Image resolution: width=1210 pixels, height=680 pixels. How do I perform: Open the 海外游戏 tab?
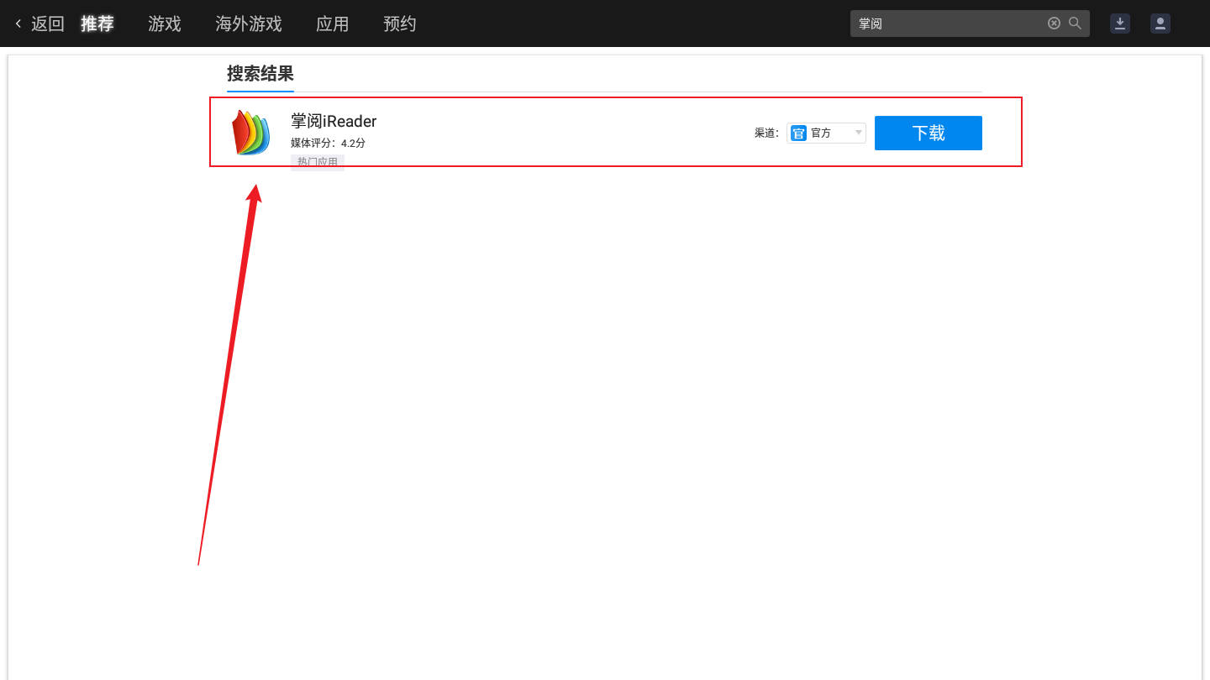249,24
